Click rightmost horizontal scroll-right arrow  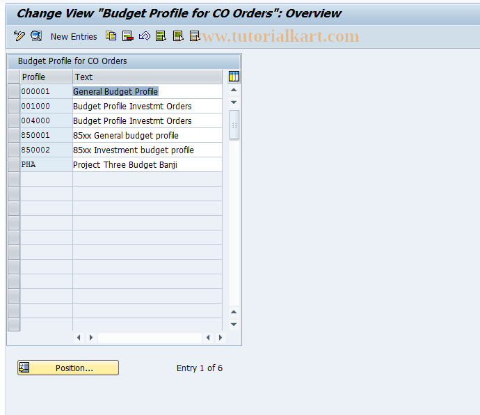[x=221, y=338]
